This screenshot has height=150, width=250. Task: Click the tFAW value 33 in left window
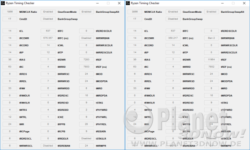(10, 88)
